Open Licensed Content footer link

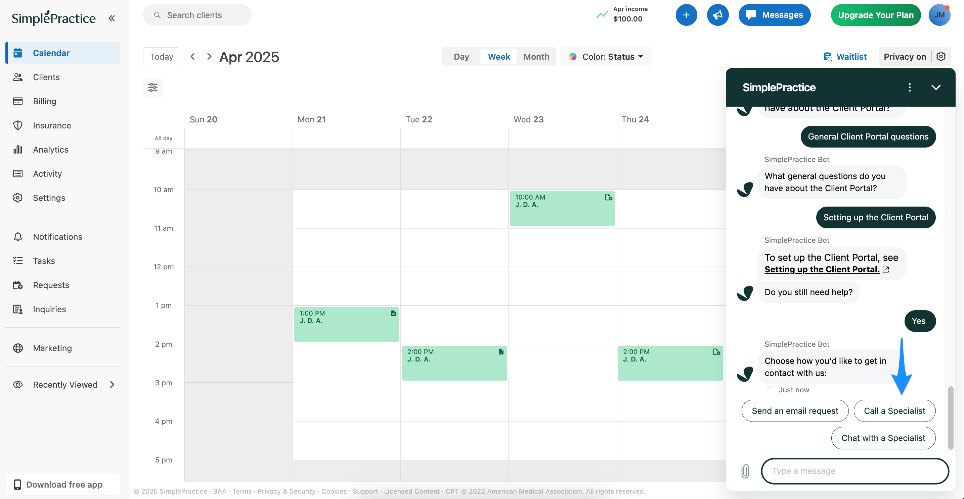click(x=412, y=491)
